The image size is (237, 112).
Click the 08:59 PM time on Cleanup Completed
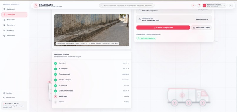pos(126,91)
